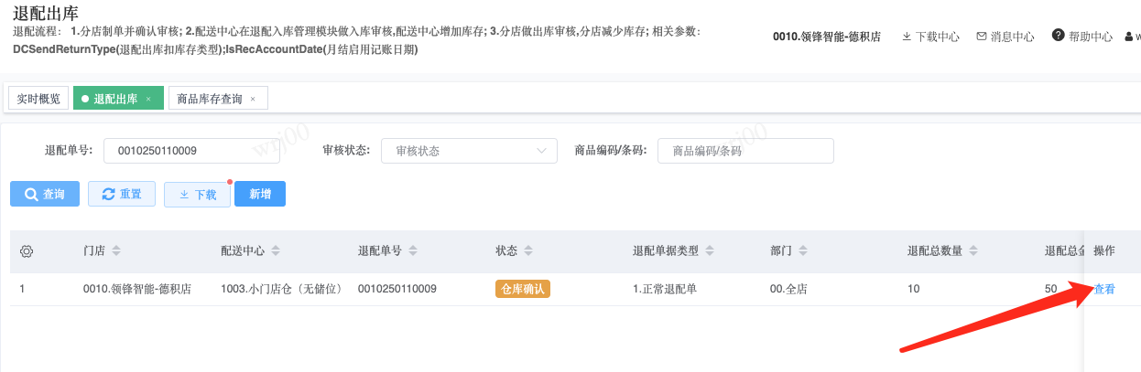Click sort arrows next to 状态 header

(x=528, y=251)
